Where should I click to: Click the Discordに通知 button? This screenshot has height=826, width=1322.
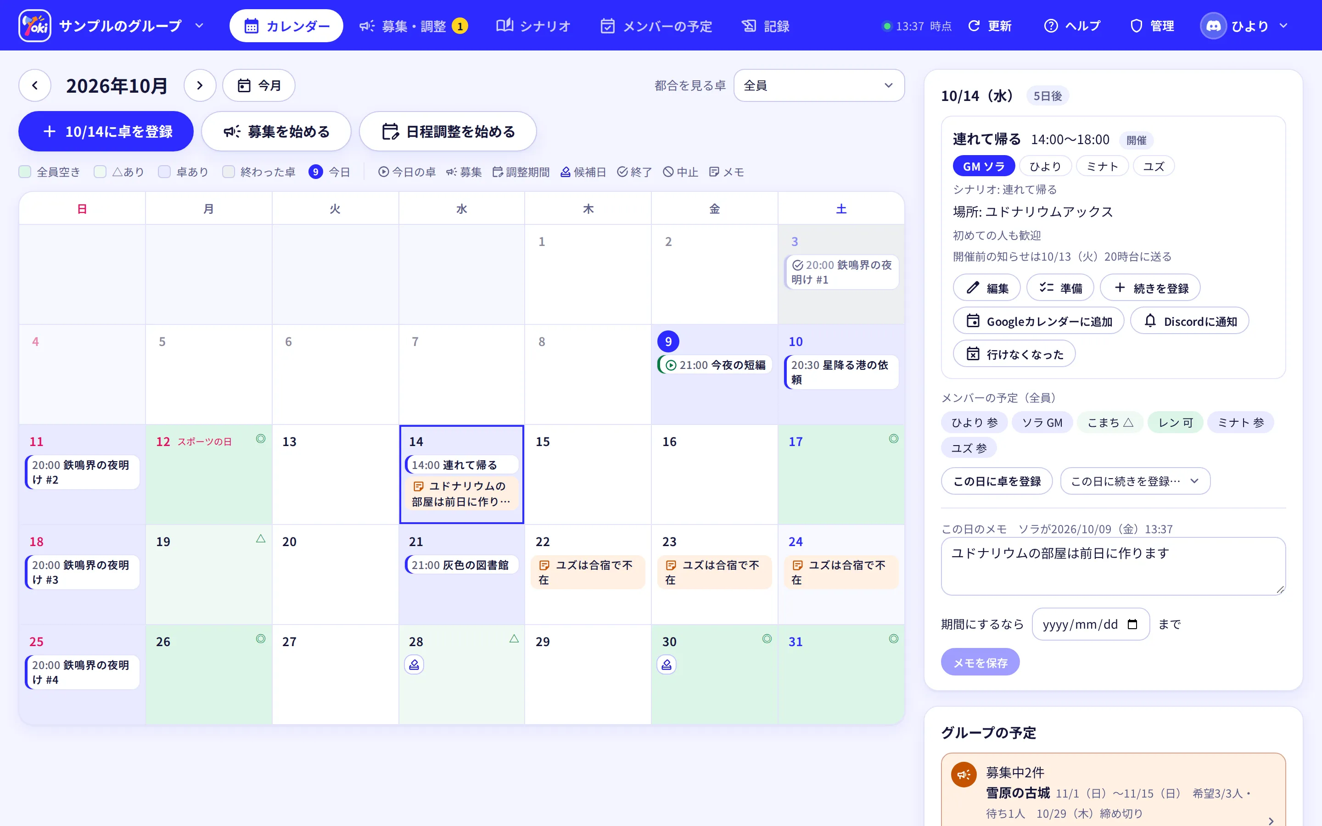coord(1190,321)
